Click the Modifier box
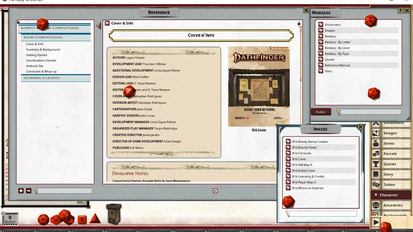Viewport: 413px width, 232px height. pos(10,219)
